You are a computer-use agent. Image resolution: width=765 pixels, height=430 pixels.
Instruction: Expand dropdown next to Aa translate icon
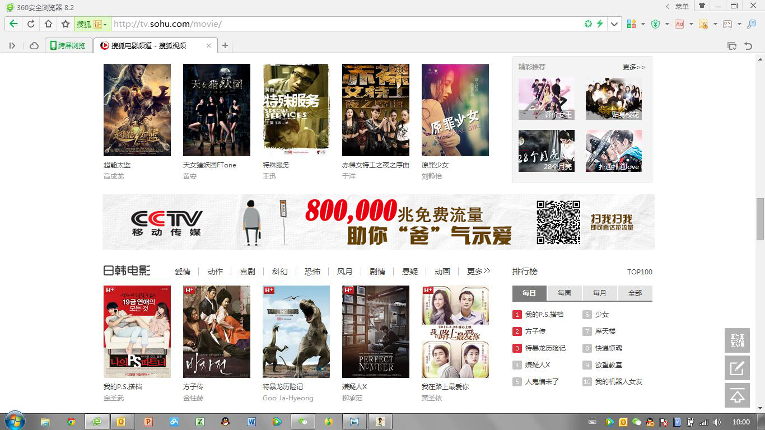click(x=691, y=24)
